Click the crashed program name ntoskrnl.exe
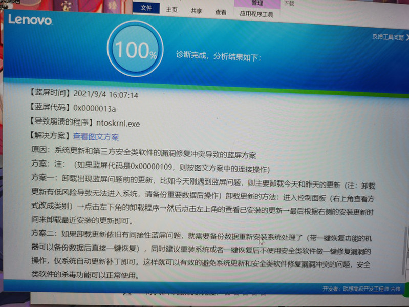This screenshot has height=307, width=409. tap(114, 123)
